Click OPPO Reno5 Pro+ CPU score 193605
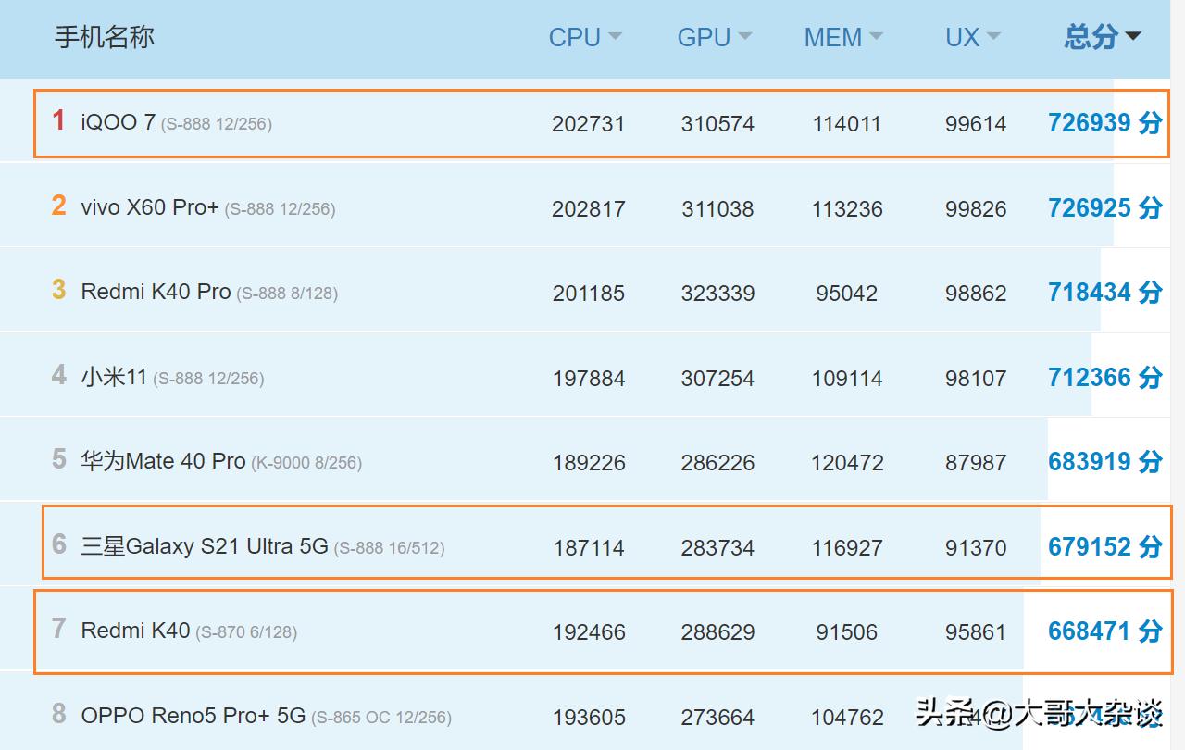Screen dimensions: 1185x750 coord(589,717)
